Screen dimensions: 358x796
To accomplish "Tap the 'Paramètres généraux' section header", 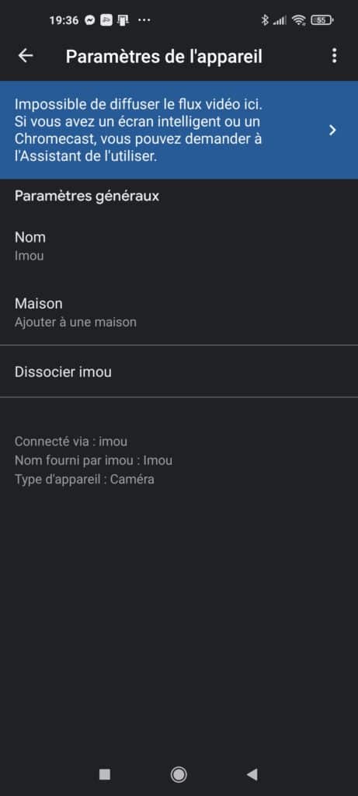I will (x=87, y=196).
